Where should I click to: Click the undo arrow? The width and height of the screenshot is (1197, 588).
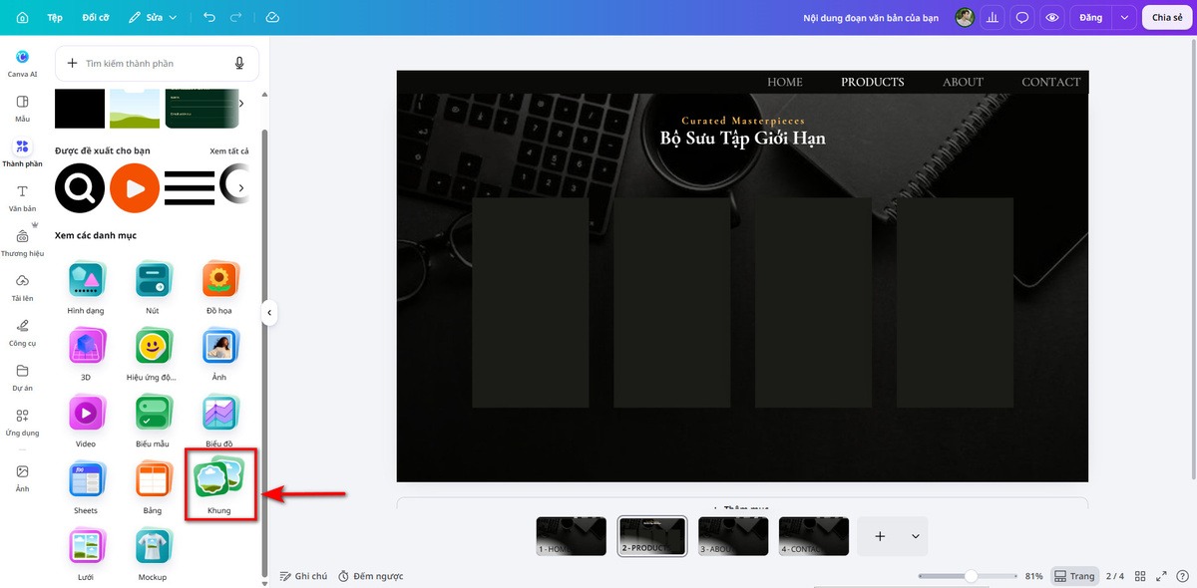tap(208, 17)
